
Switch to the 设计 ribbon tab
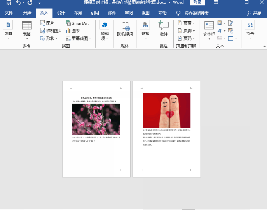coord(61,13)
